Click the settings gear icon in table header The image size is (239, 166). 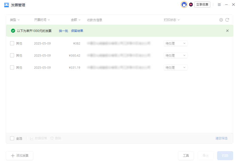(221, 20)
